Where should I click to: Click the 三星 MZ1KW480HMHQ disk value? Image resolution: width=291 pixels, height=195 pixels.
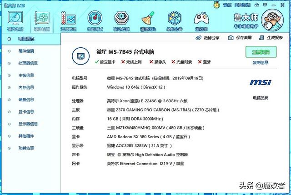point(156,128)
